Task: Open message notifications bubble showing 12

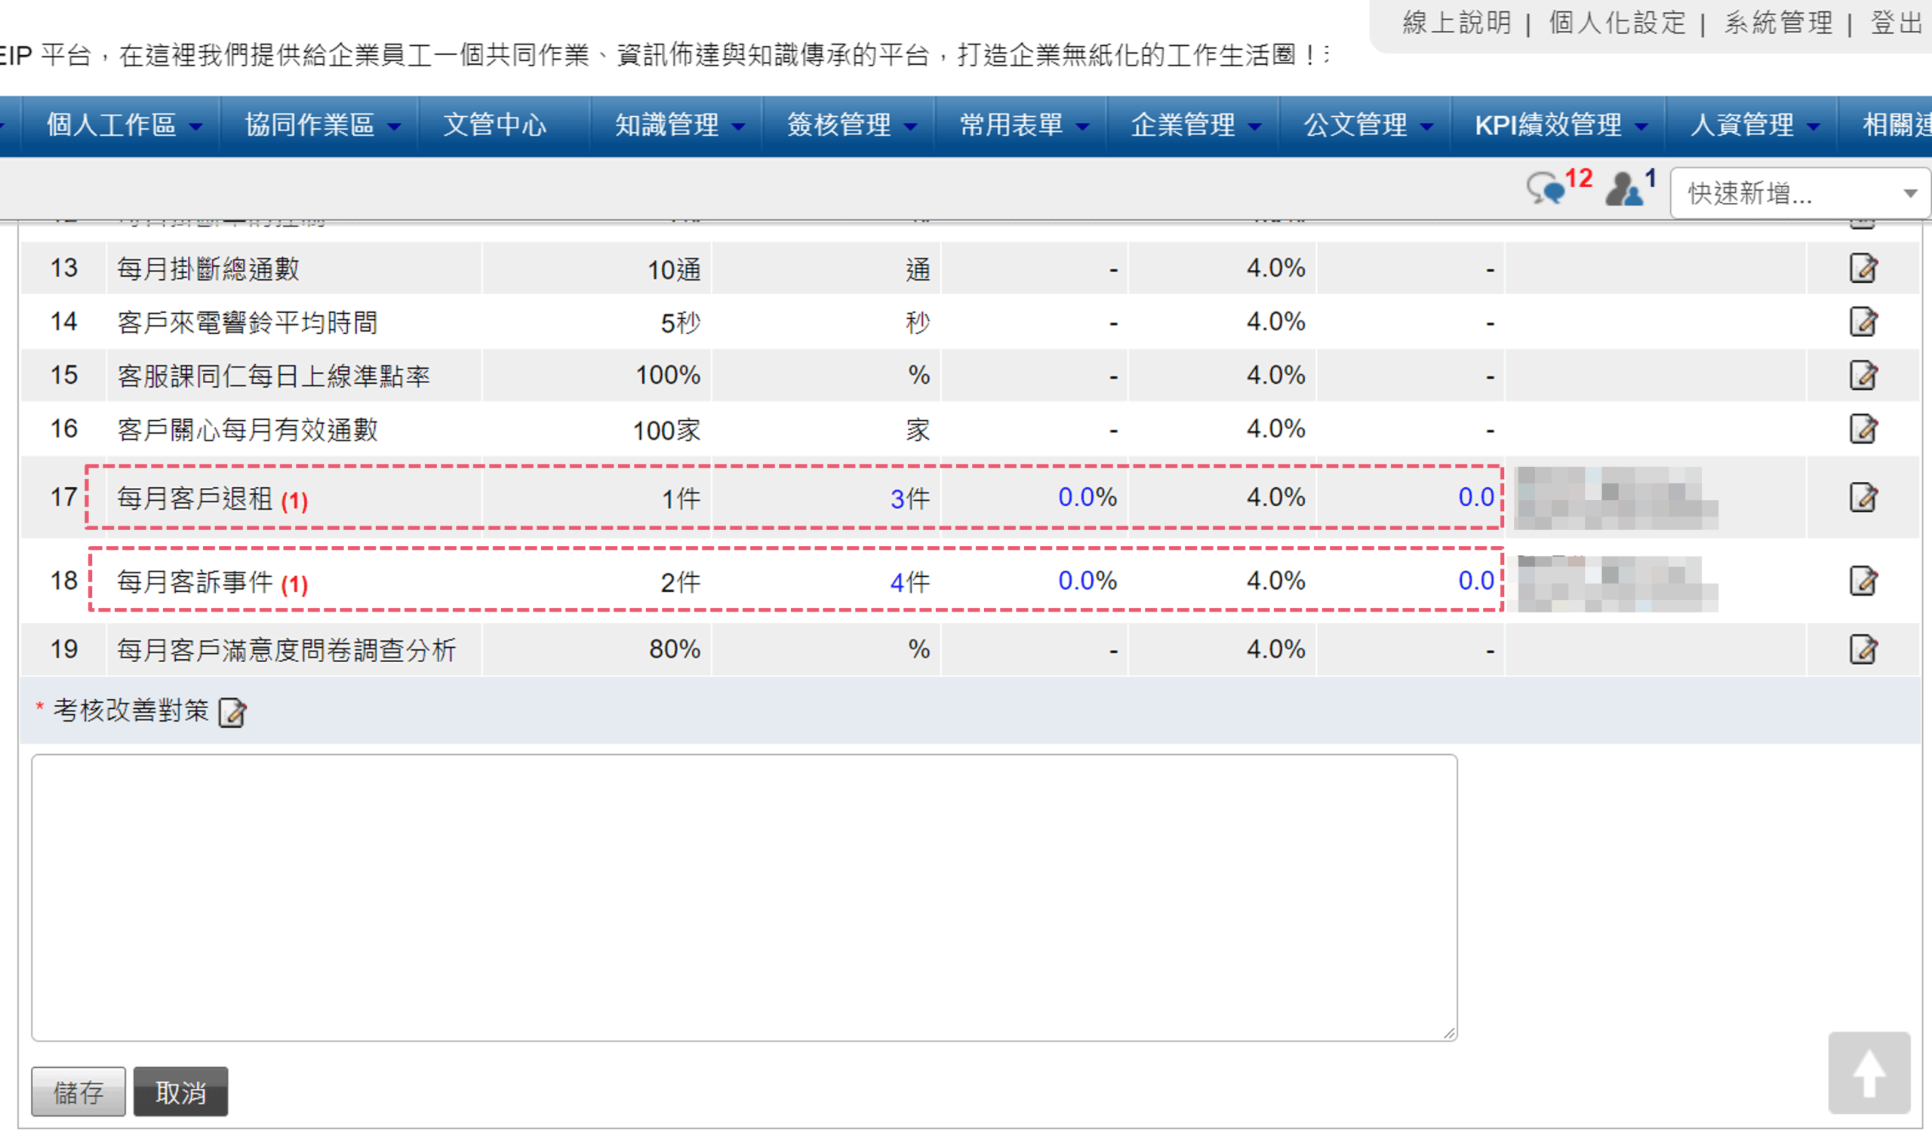Action: pyautogui.click(x=1546, y=188)
